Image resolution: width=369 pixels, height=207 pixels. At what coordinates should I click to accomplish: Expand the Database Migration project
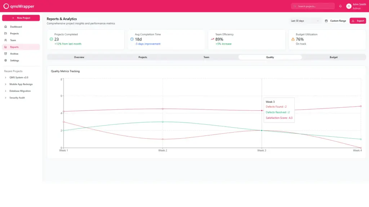tap(5, 91)
